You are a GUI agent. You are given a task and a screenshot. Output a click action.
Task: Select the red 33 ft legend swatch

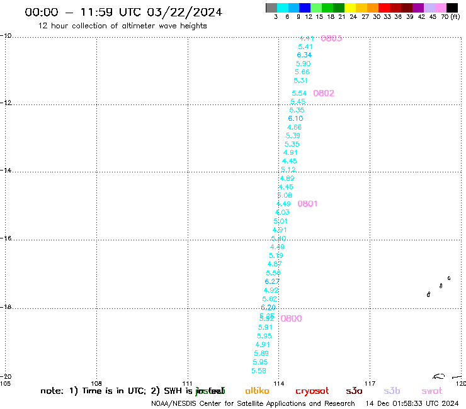pos(384,8)
